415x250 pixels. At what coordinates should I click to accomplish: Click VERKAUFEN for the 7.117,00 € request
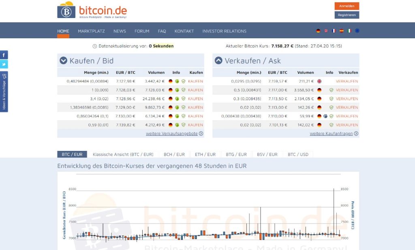point(347,90)
